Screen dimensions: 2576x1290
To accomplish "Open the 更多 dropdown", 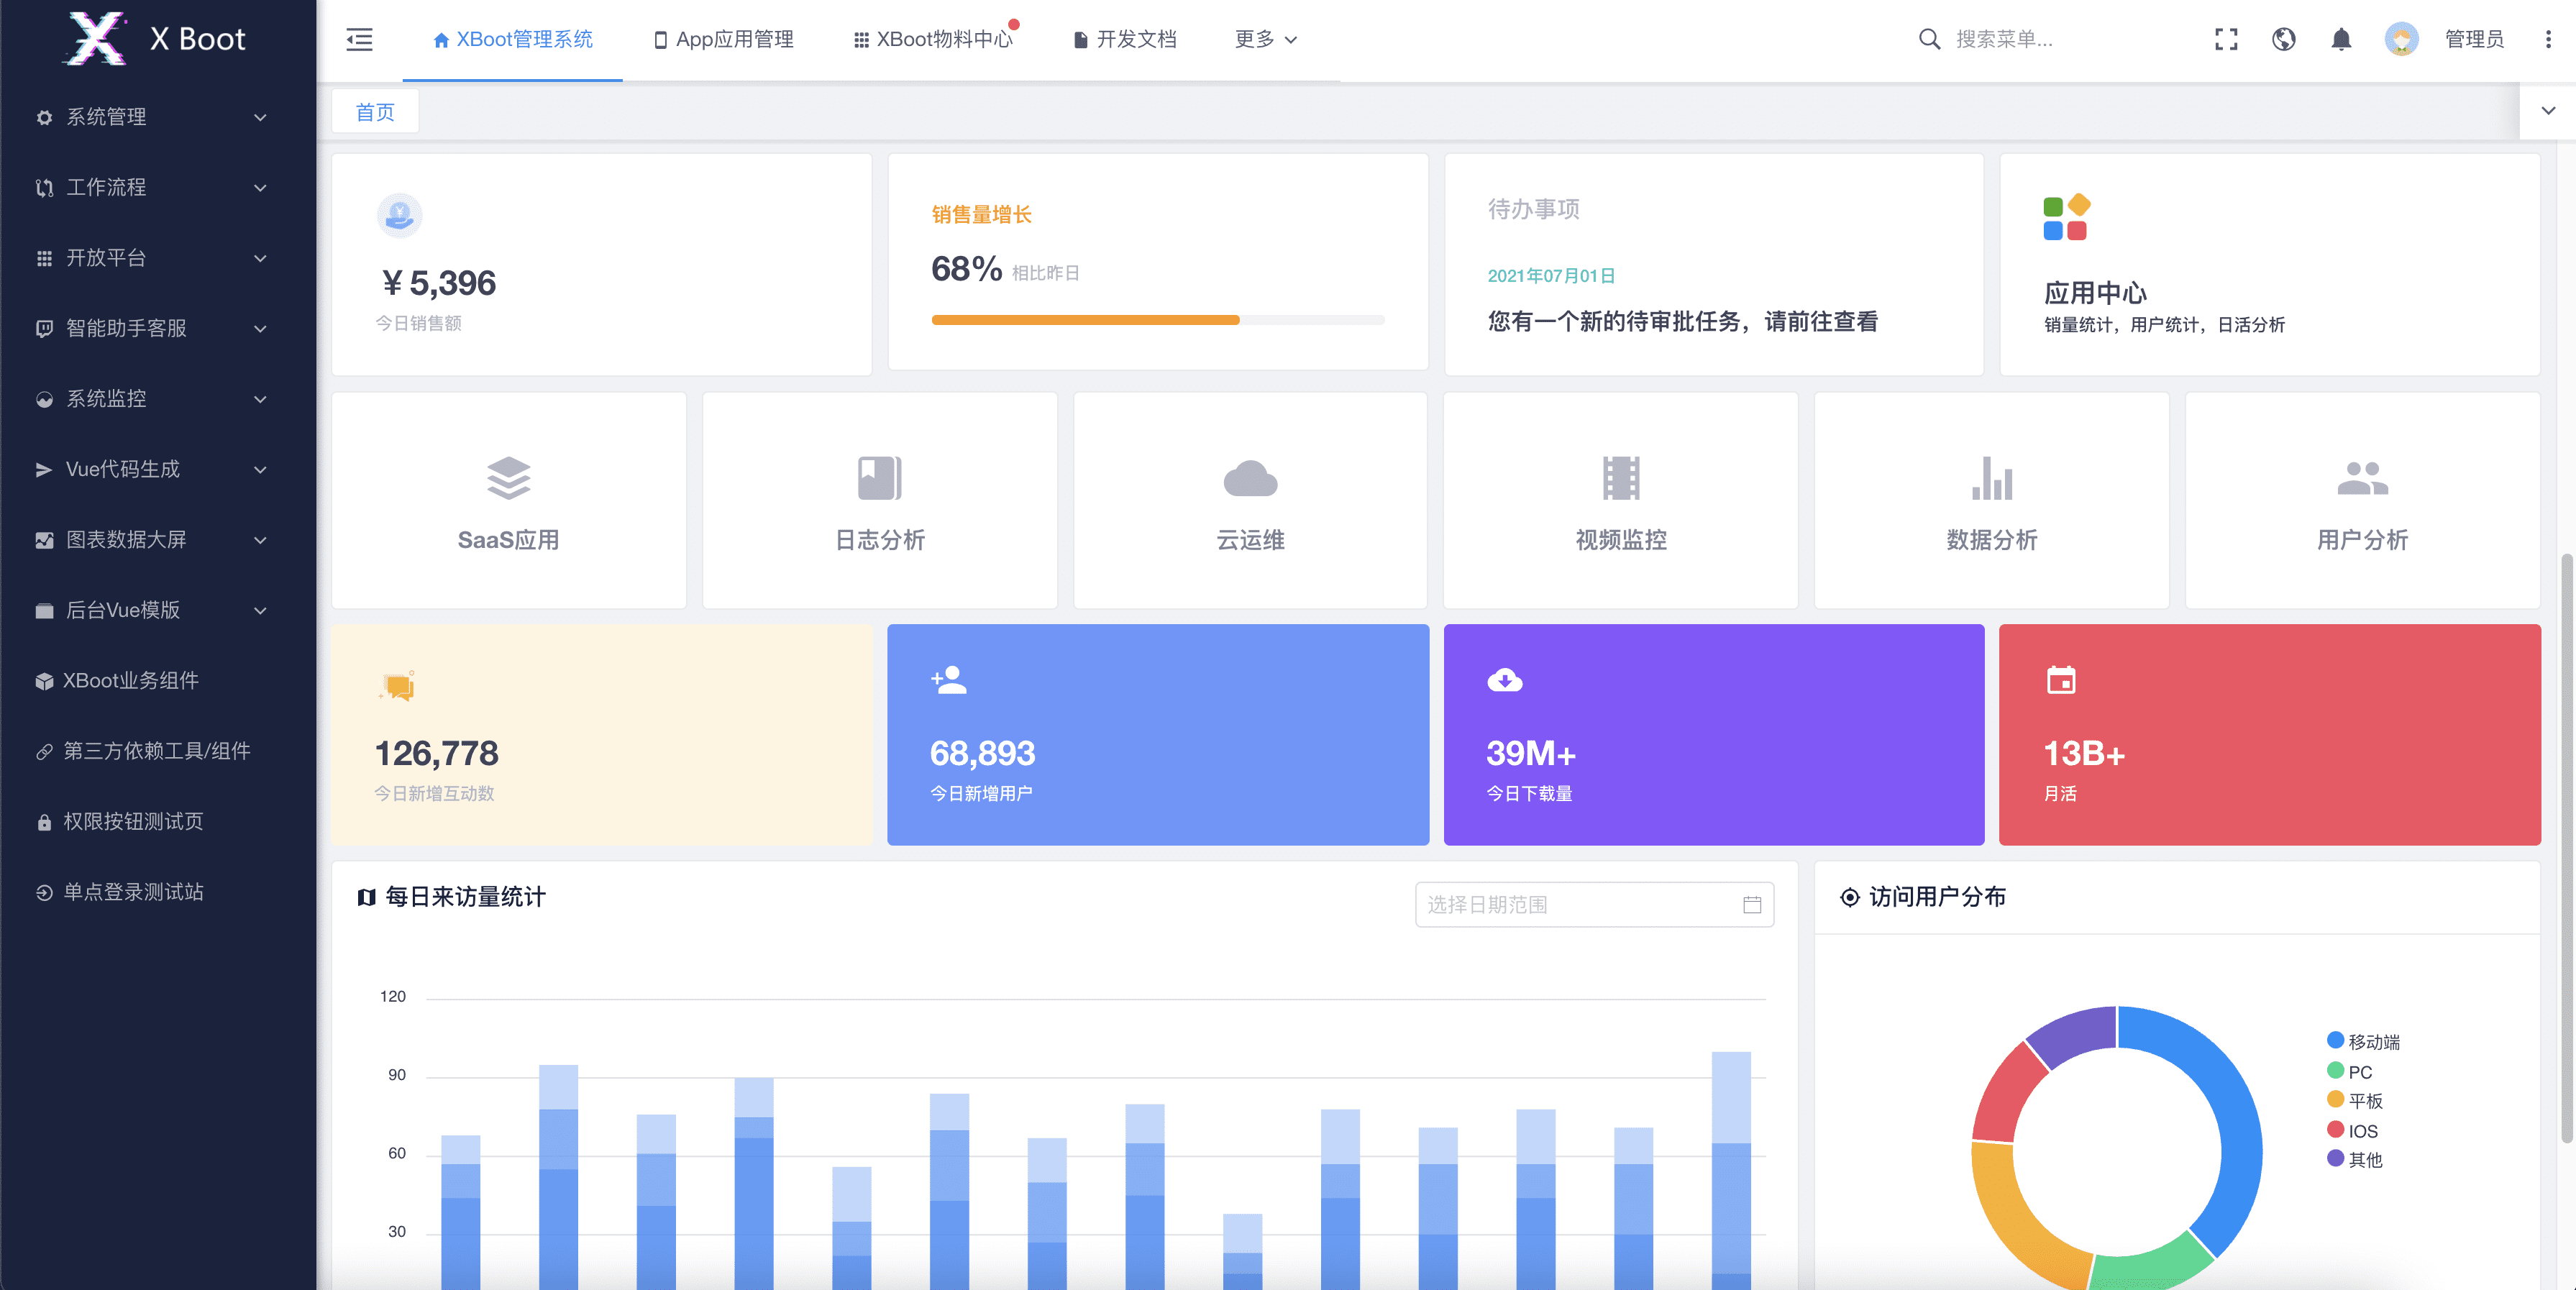I will click(1264, 39).
